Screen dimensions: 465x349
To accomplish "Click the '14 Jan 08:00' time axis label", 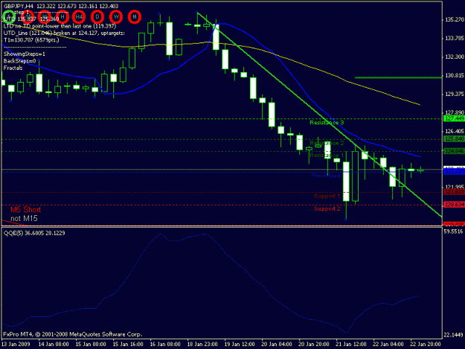I will (54, 344).
